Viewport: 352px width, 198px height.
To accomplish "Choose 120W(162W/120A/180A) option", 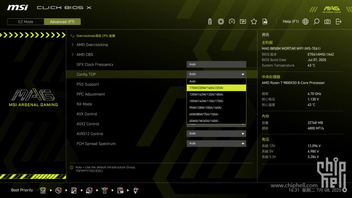I will pos(216,95).
